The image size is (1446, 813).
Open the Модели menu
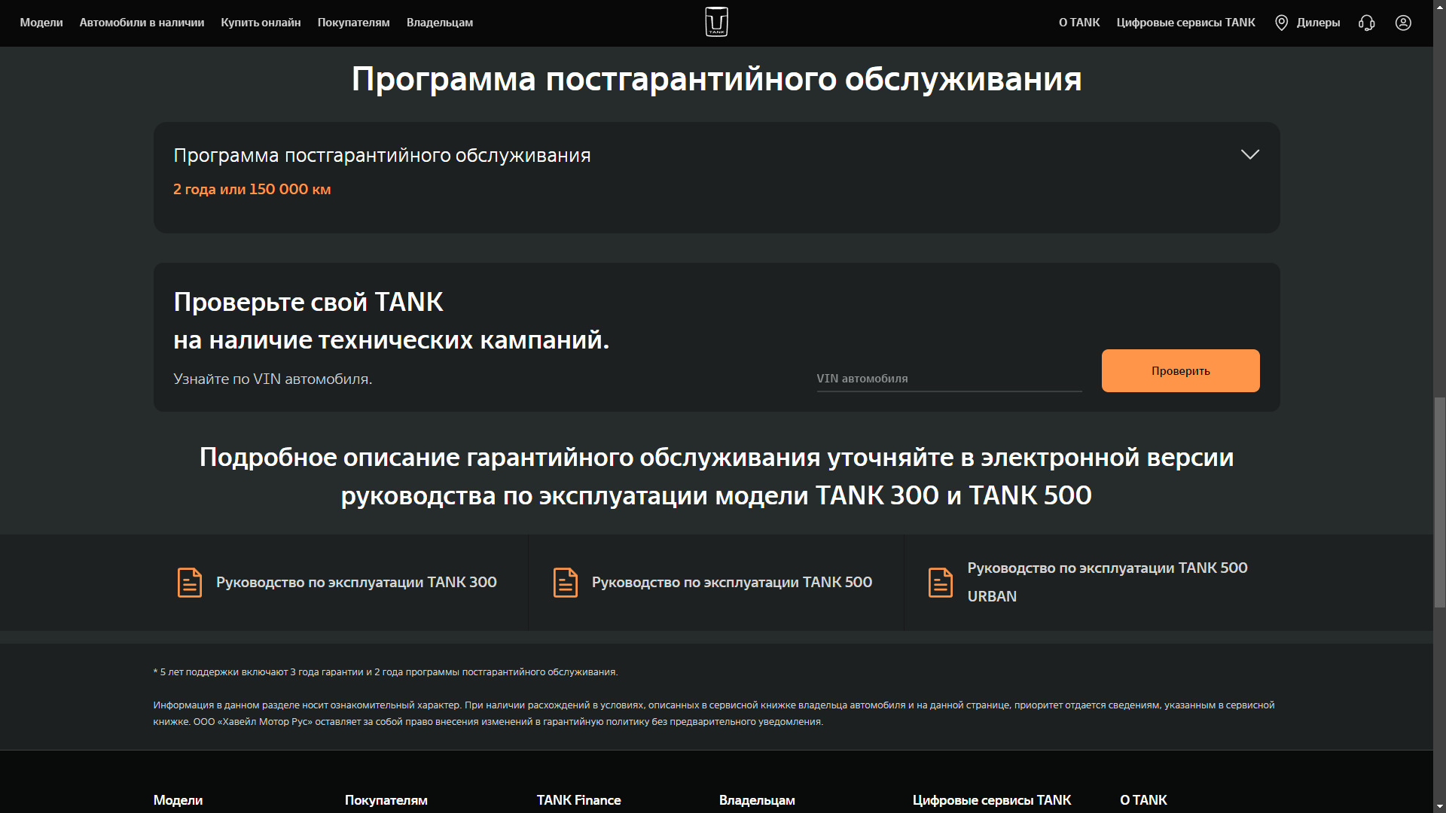(x=41, y=23)
